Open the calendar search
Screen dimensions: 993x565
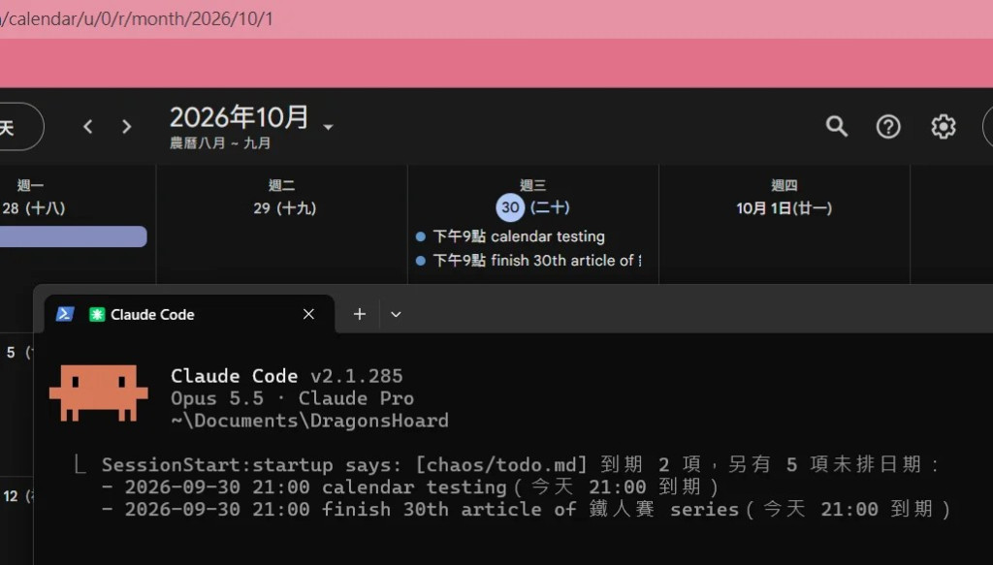pos(837,127)
